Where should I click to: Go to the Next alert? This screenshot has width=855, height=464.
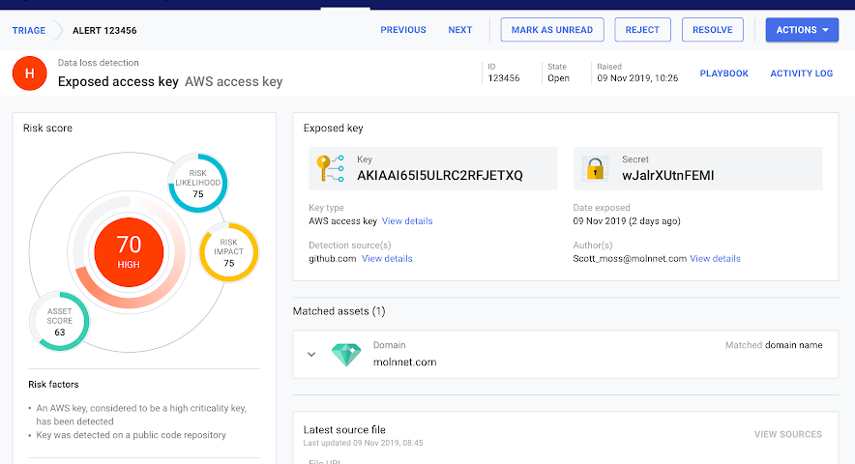coord(460,30)
